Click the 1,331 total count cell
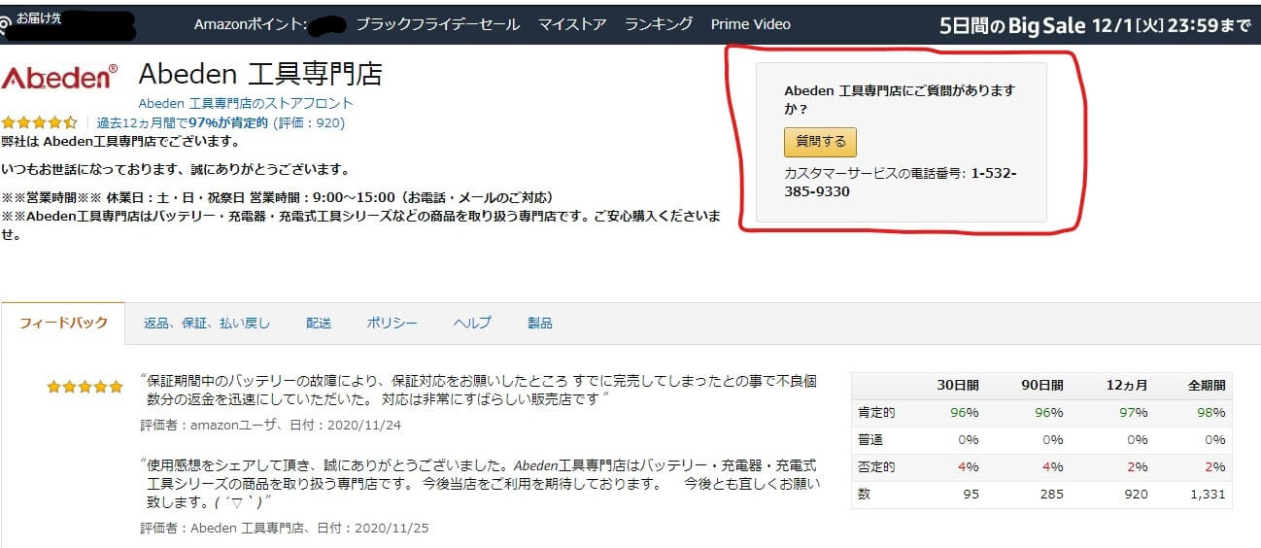The image size is (1261, 548). (1208, 495)
